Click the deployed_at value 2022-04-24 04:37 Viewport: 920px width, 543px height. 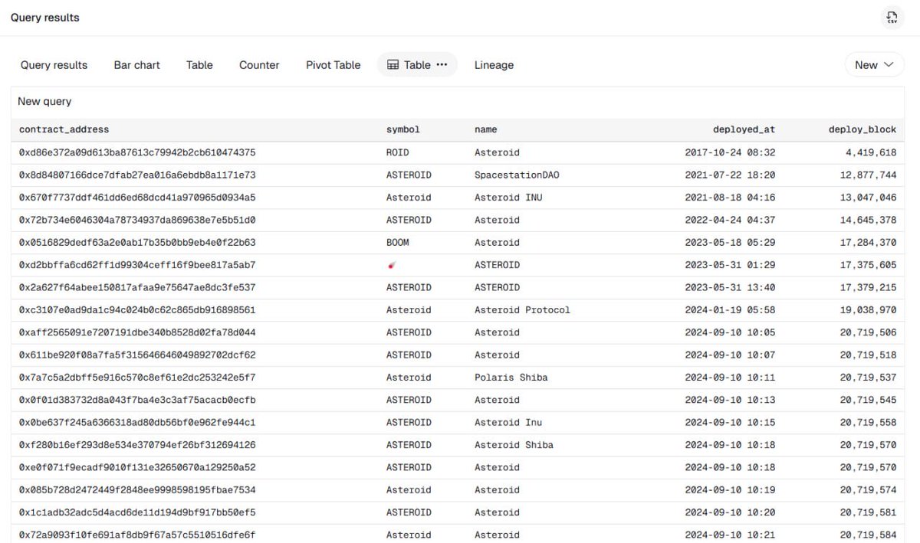[730, 220]
